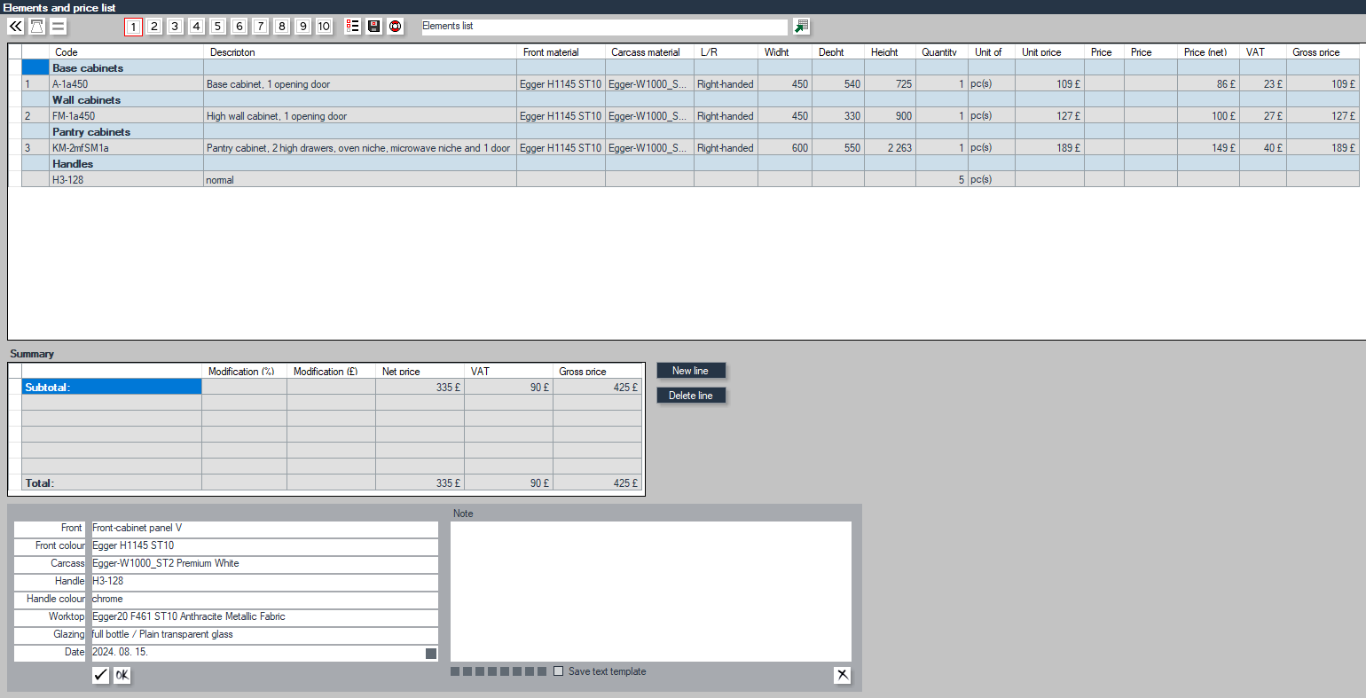Image resolution: width=1366 pixels, height=698 pixels.
Task: Click inside the Note text area
Action: [x=651, y=592]
